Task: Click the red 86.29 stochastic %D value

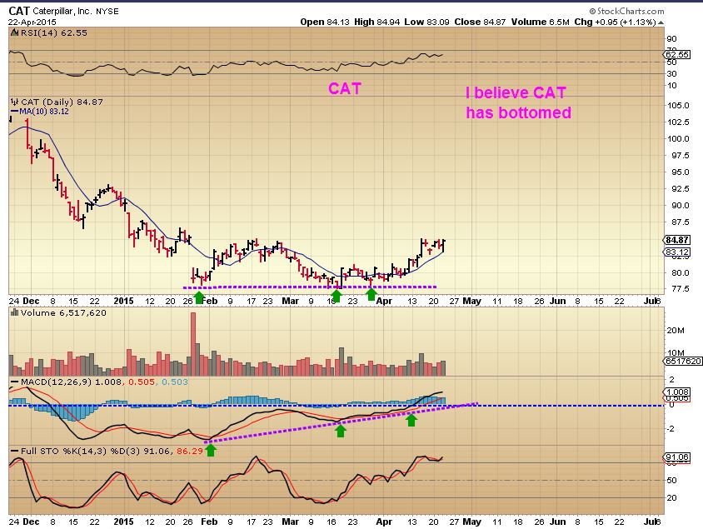Action: (x=190, y=451)
